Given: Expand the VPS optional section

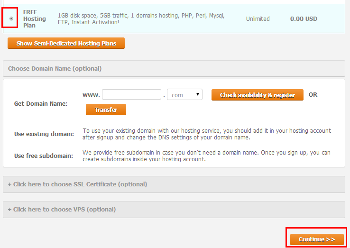Looking at the screenshot, I should pyautogui.click(x=174, y=210).
